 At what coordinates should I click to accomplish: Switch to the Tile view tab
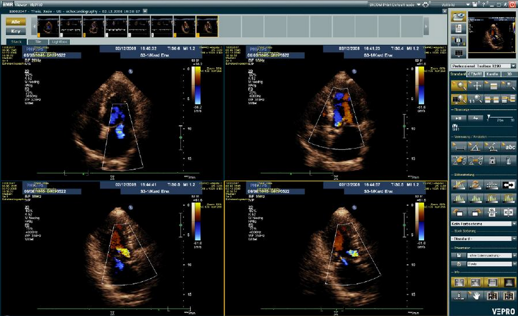(38, 42)
